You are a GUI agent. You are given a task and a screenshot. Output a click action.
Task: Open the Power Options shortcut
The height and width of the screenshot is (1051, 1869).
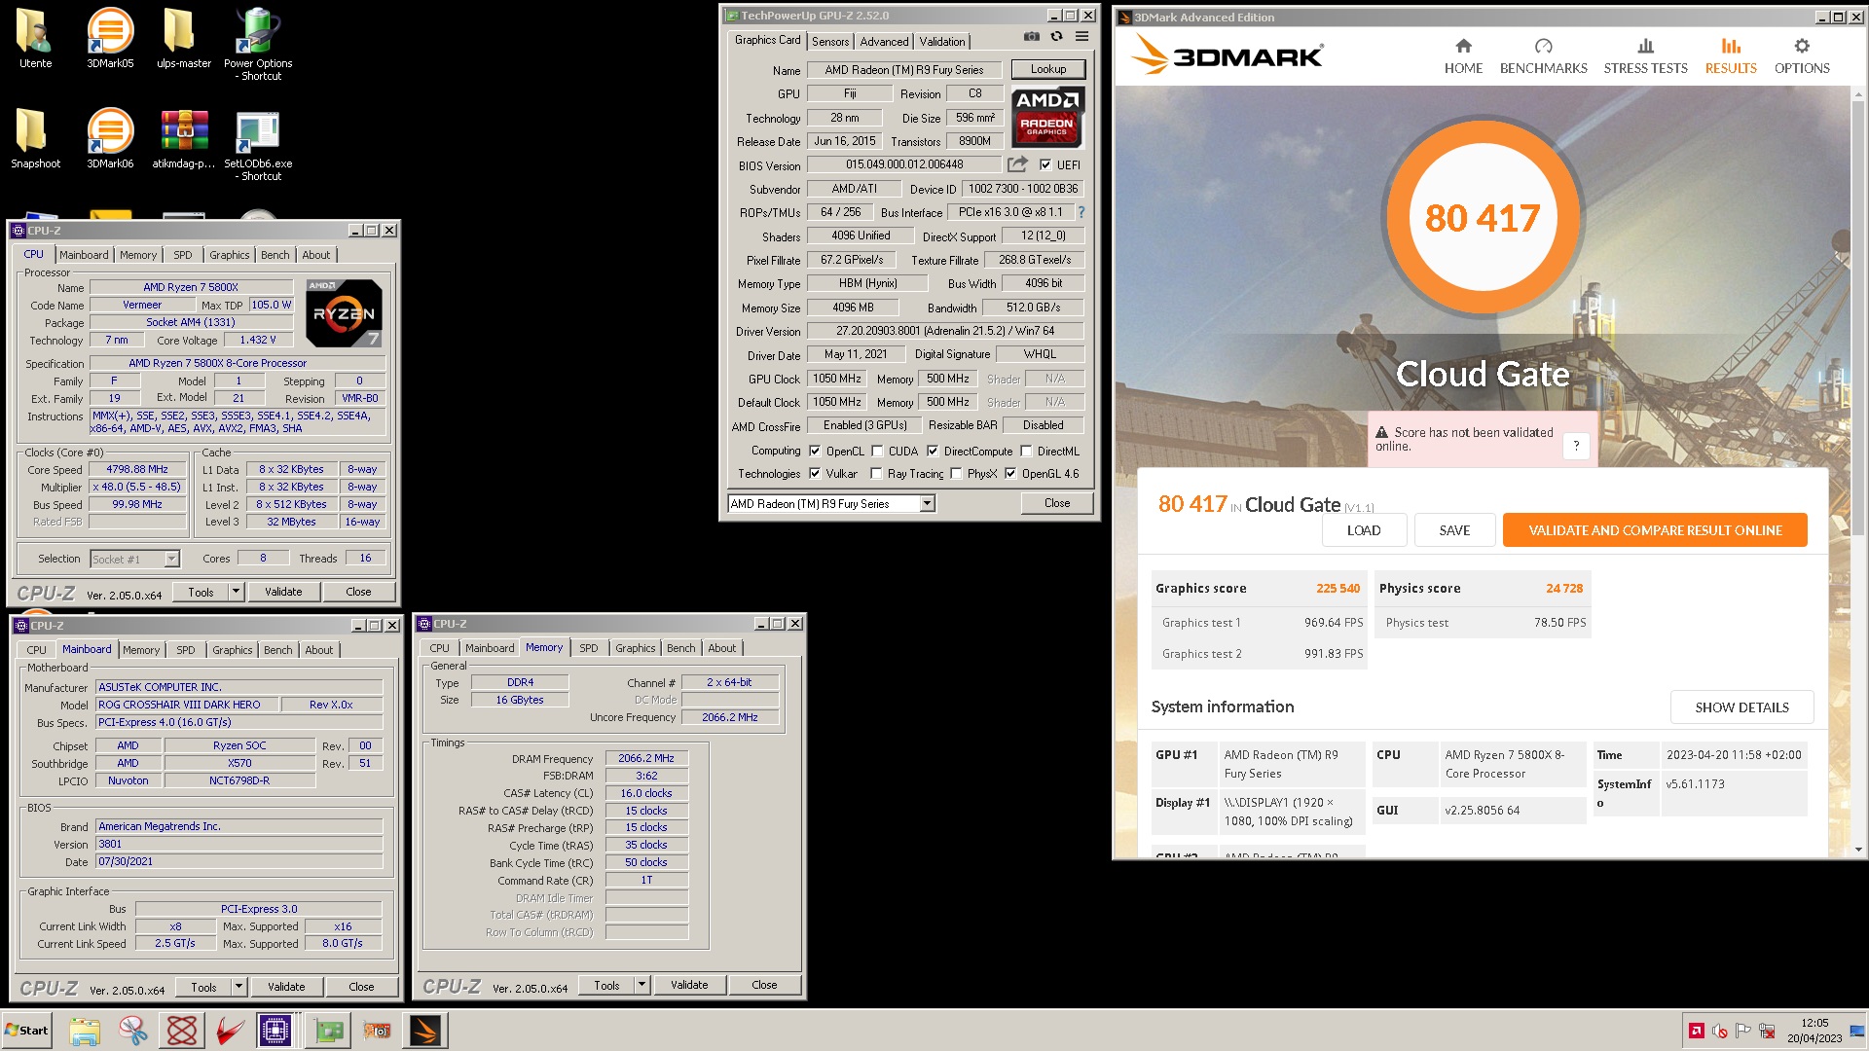pos(258,43)
